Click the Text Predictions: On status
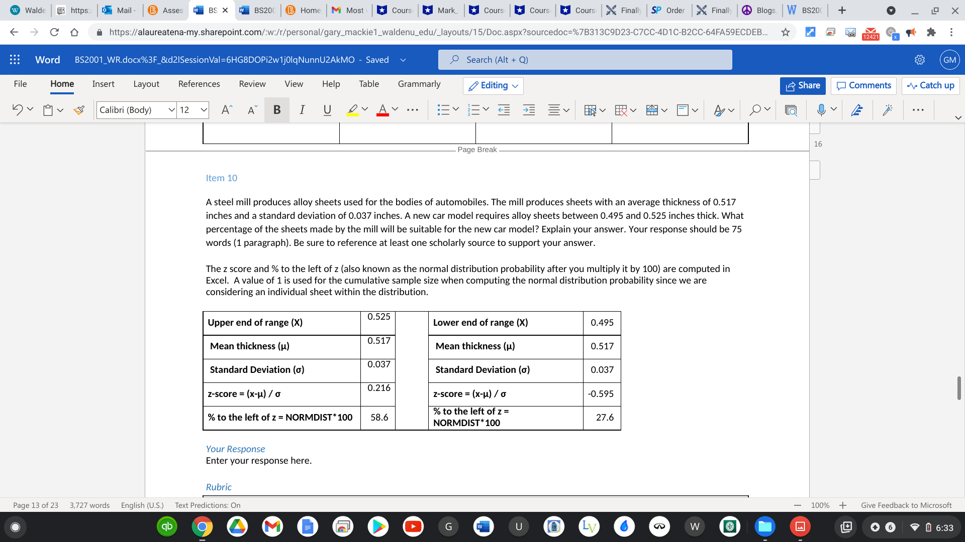This screenshot has height=542, width=965. [x=208, y=505]
